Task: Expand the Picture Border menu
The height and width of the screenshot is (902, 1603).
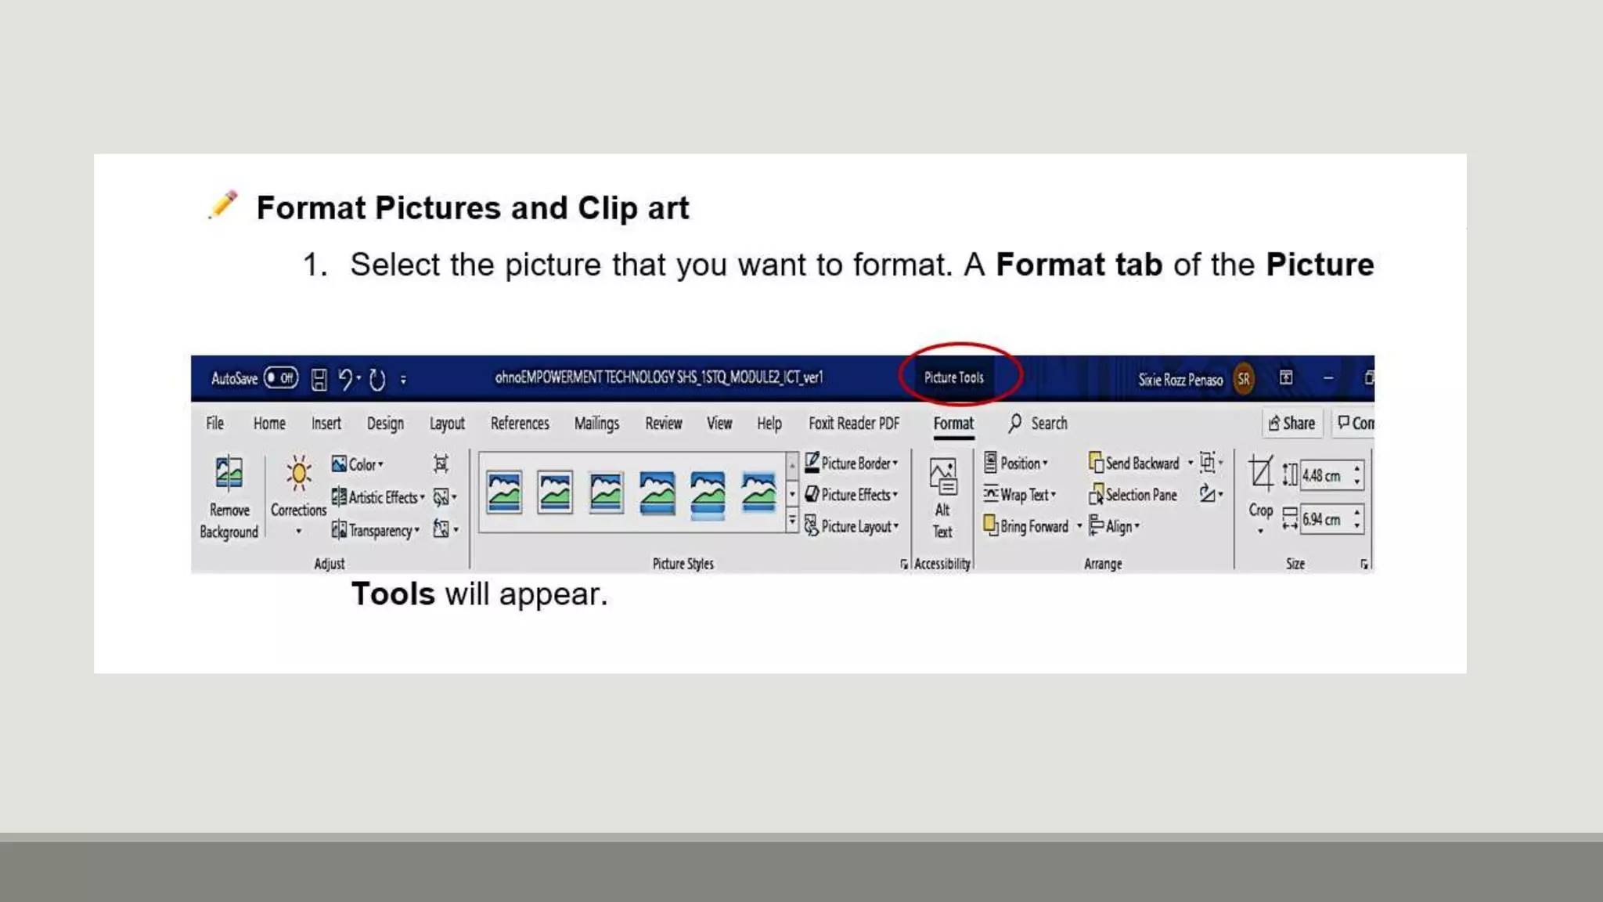Action: (852, 464)
